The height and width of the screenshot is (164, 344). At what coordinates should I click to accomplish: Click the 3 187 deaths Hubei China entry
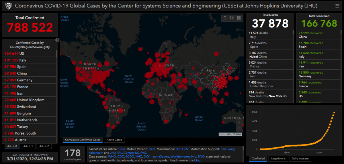[x=269, y=55]
